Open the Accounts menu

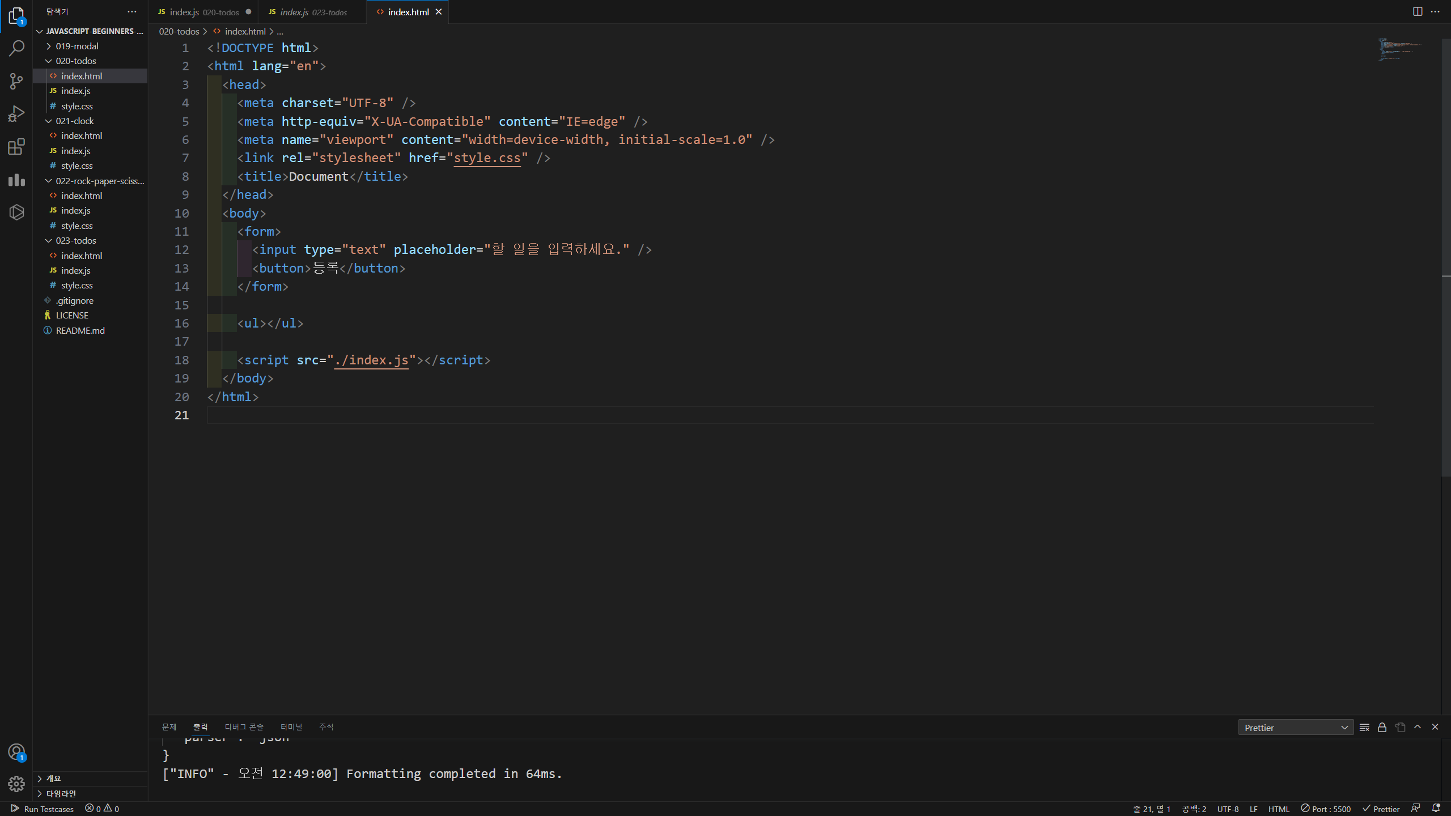coord(16,752)
